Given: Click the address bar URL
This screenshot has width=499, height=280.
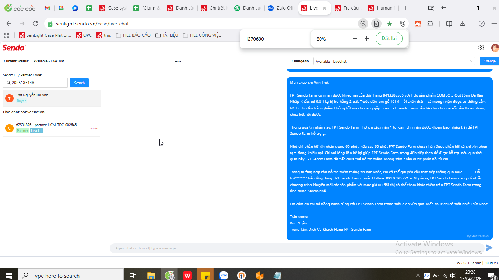Looking at the screenshot, I should tap(92, 24).
